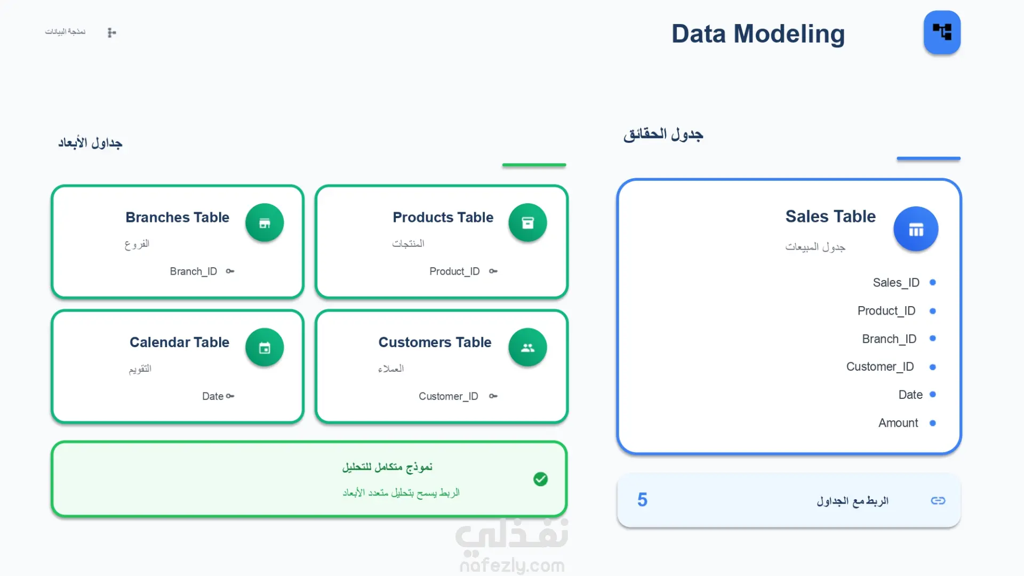The image size is (1024, 576).
Task: Click the blue underline below fact table heading
Action: coord(929,158)
